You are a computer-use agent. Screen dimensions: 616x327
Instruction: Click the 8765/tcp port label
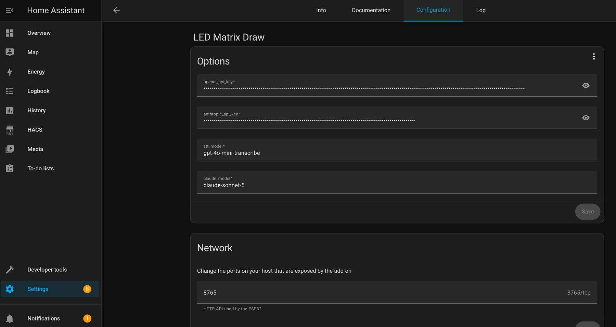coord(579,293)
